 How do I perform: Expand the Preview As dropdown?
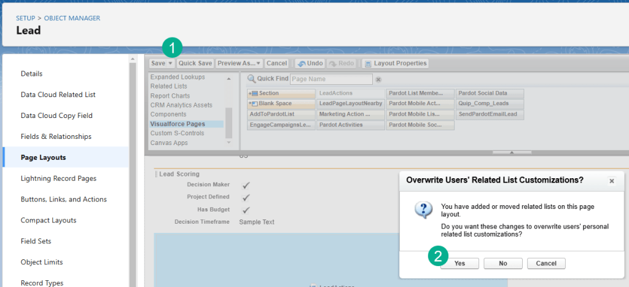(259, 63)
